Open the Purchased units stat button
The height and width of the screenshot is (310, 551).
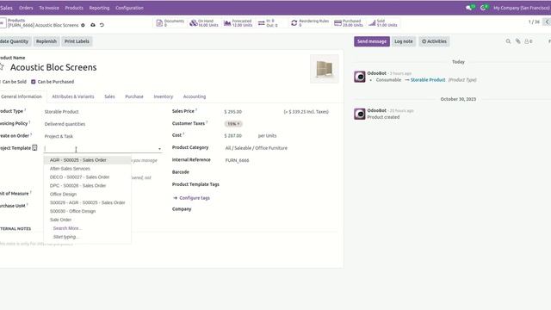pos(348,23)
